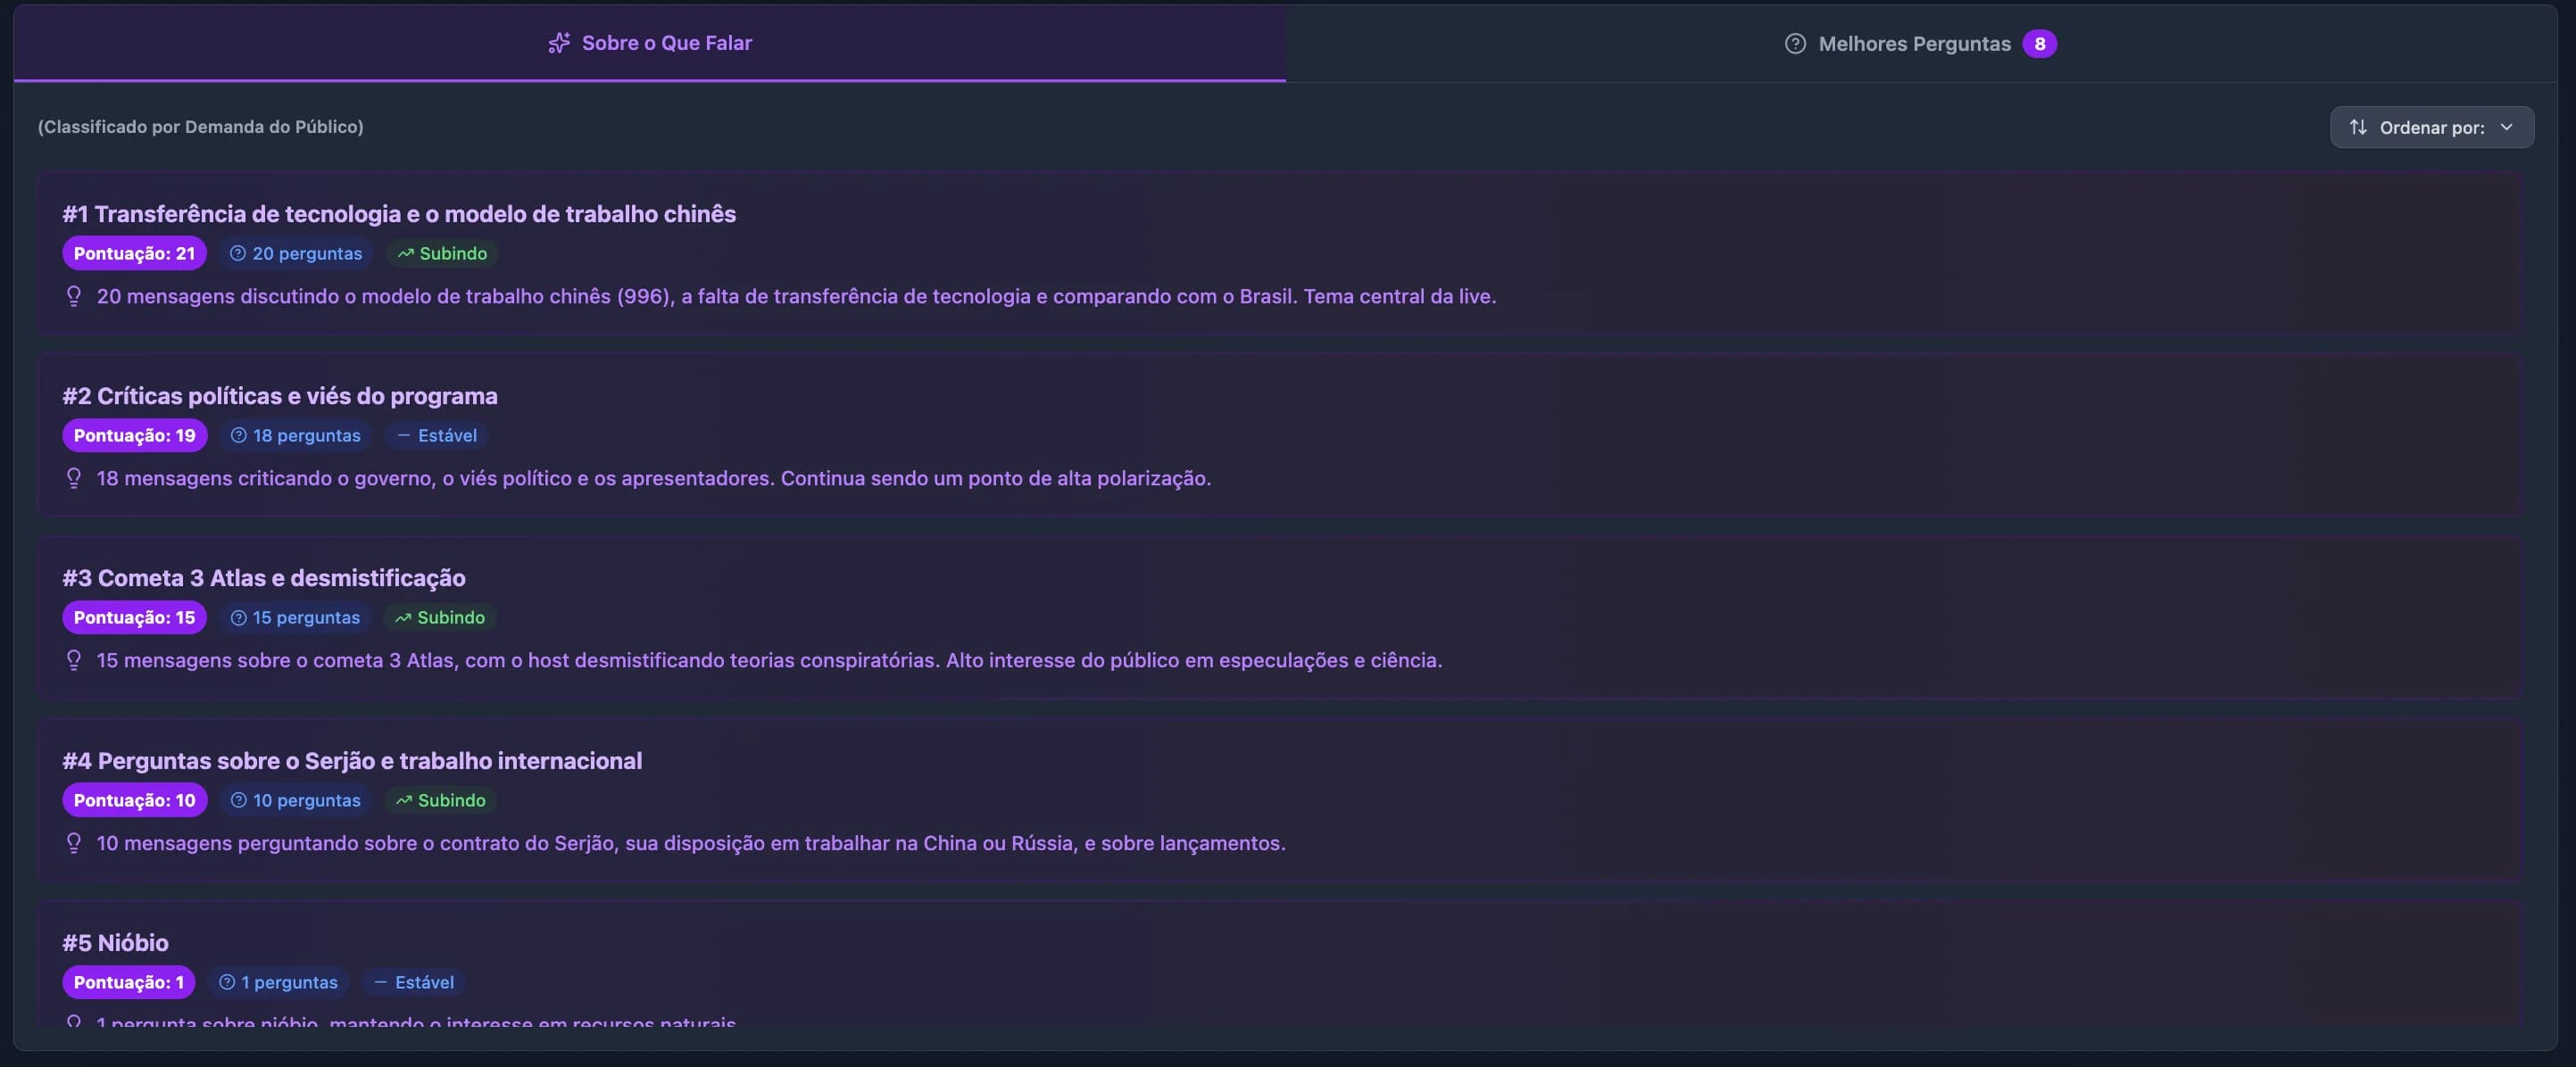Toggle the Estável indicator on the Nióbio card
Viewport: 2576px width, 1067px height.
pyautogui.click(x=413, y=982)
